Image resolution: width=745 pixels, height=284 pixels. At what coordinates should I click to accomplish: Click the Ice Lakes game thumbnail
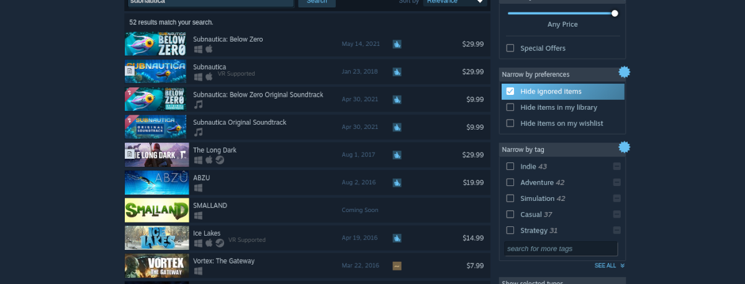156,238
